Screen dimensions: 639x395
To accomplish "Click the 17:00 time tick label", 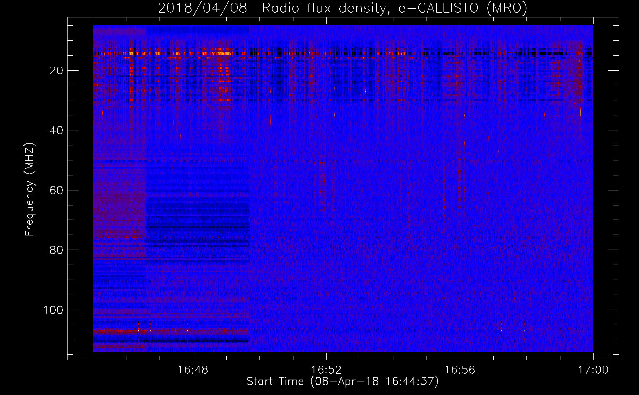I will tap(593, 370).
